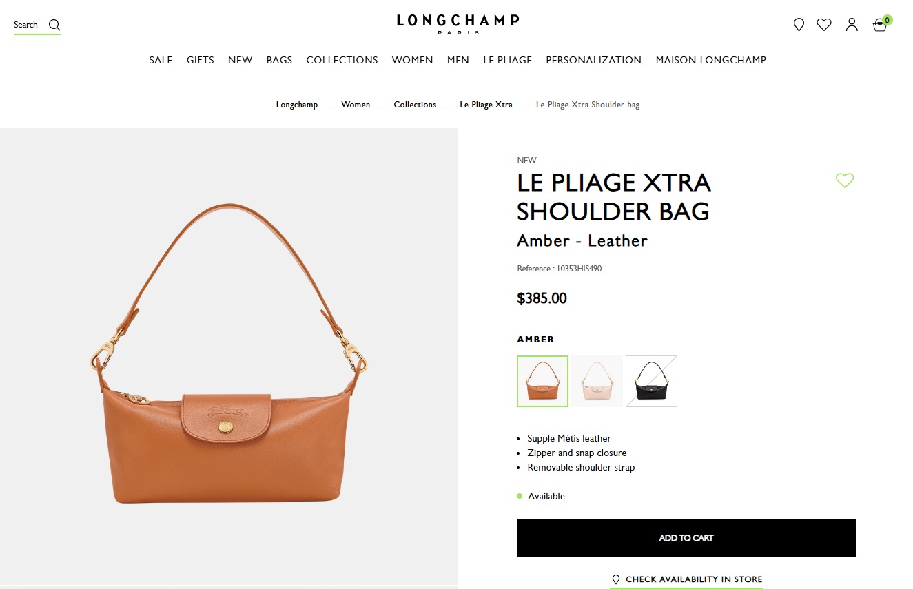Open the MAISON LONGCHAMP menu

[711, 60]
